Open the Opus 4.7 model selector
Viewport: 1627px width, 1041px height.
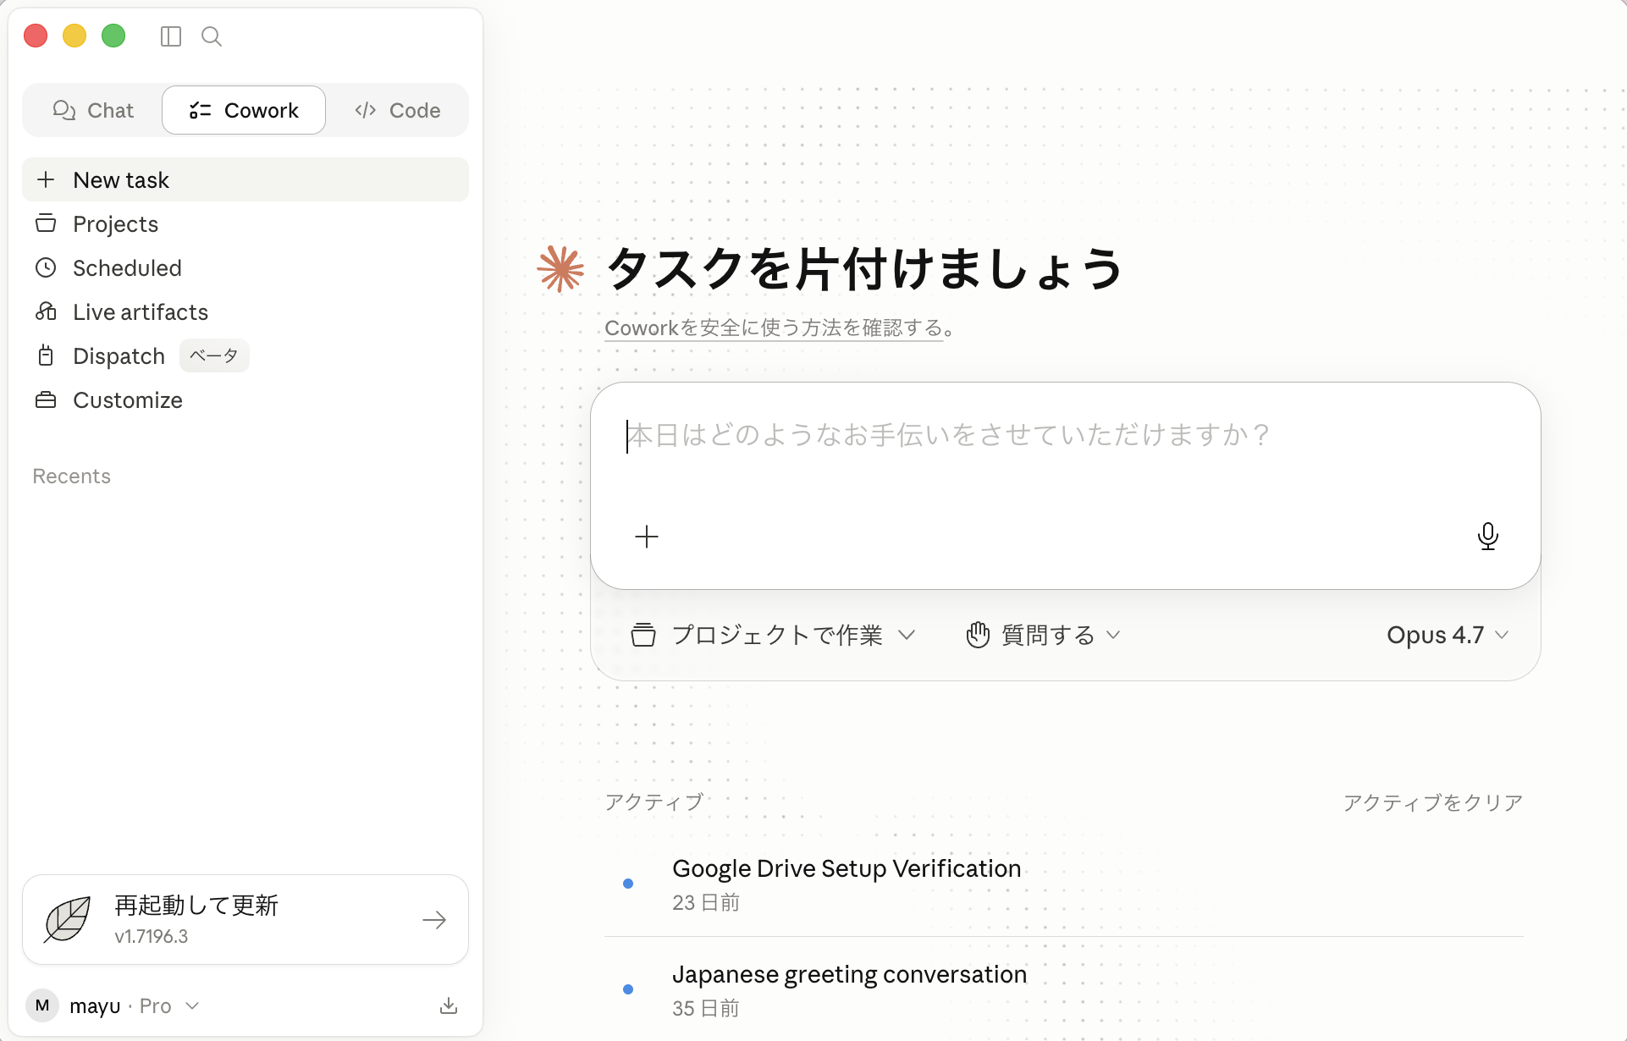(x=1448, y=635)
